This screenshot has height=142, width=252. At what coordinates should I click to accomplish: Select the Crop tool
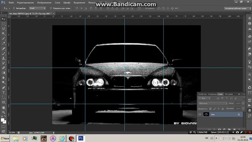click(x=4, y=39)
